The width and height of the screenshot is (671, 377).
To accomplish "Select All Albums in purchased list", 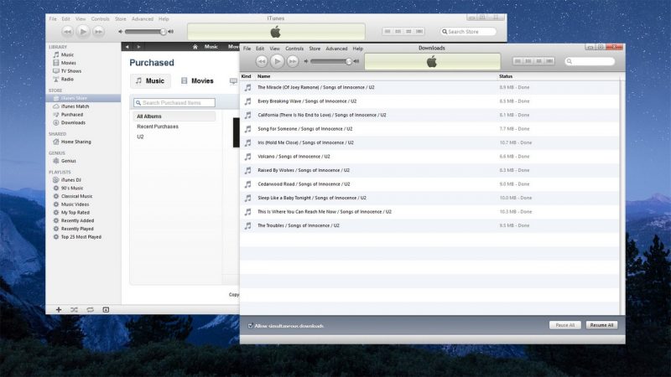I will point(174,116).
